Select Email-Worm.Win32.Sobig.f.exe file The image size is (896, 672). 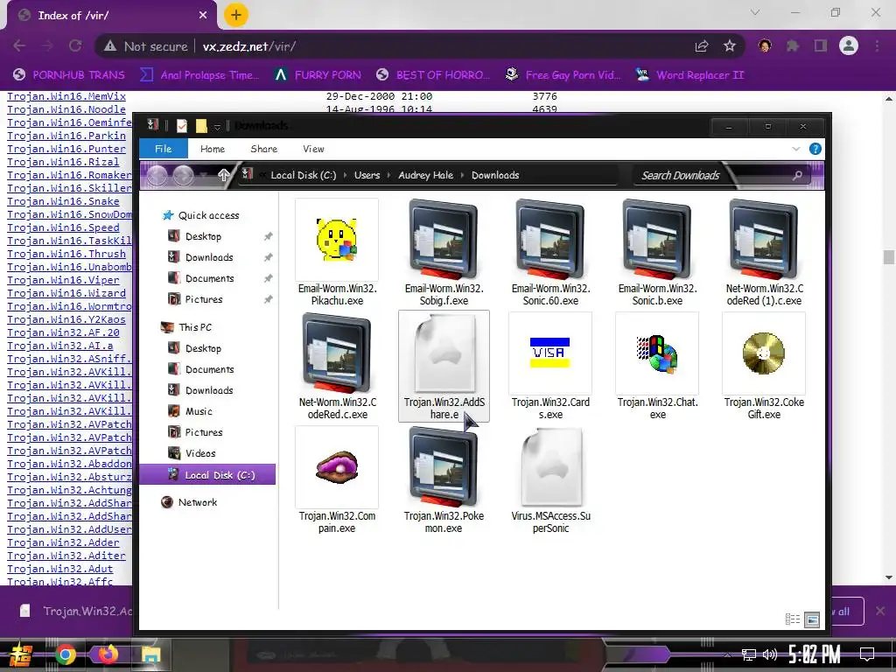click(x=444, y=253)
